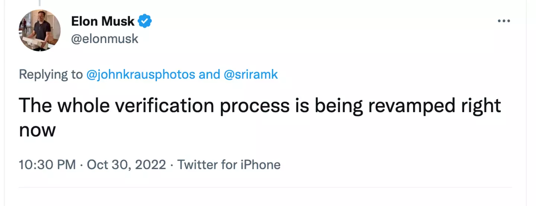Click the Elon Musk display name
Viewport: 536px width, 206px height.
[102, 22]
